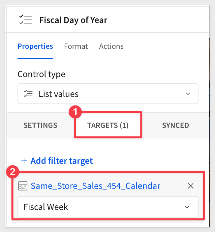The image size is (215, 232).
Task: Select the Fiscal Day of Year title
Action: 73,20
